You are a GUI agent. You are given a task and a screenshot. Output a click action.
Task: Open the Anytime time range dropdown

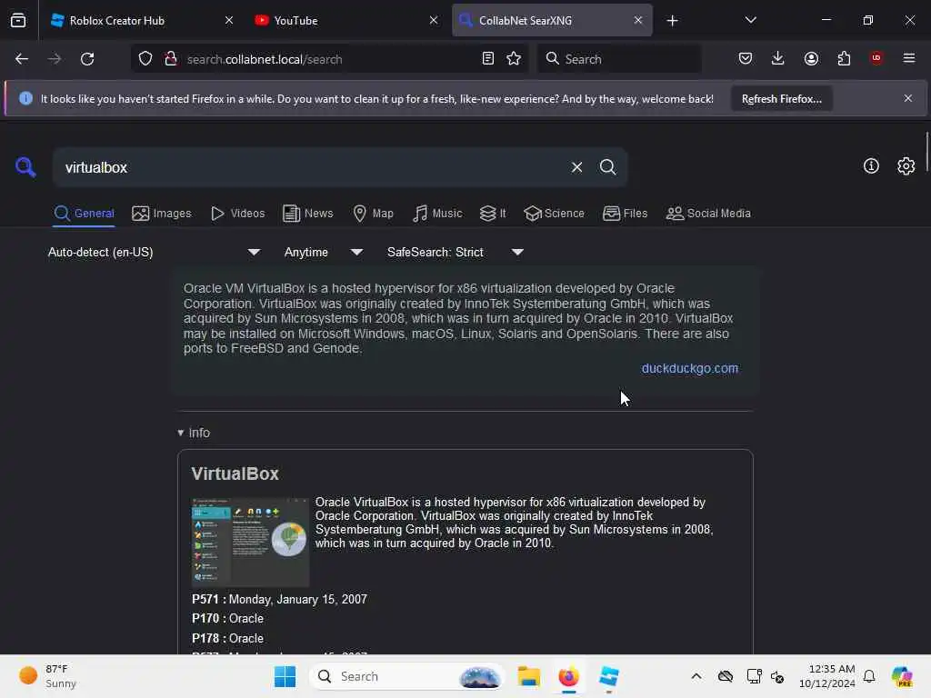coord(324,253)
